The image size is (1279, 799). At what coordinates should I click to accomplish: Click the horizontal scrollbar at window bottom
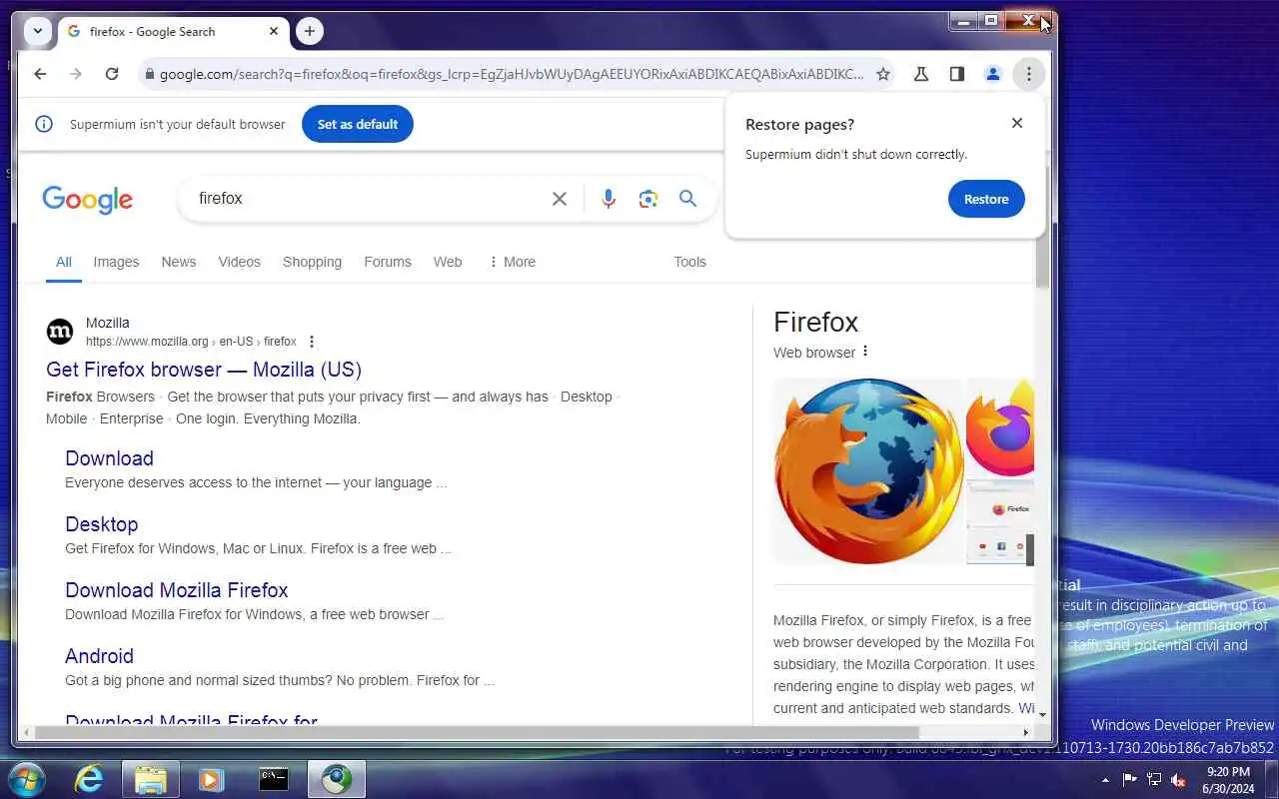point(476,733)
